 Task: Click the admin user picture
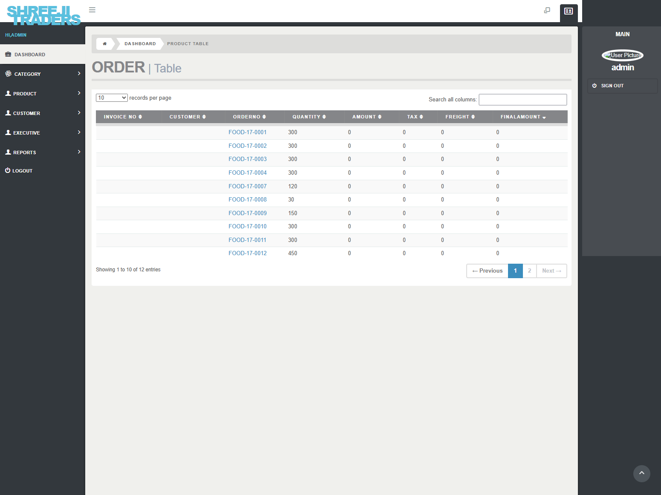point(622,55)
